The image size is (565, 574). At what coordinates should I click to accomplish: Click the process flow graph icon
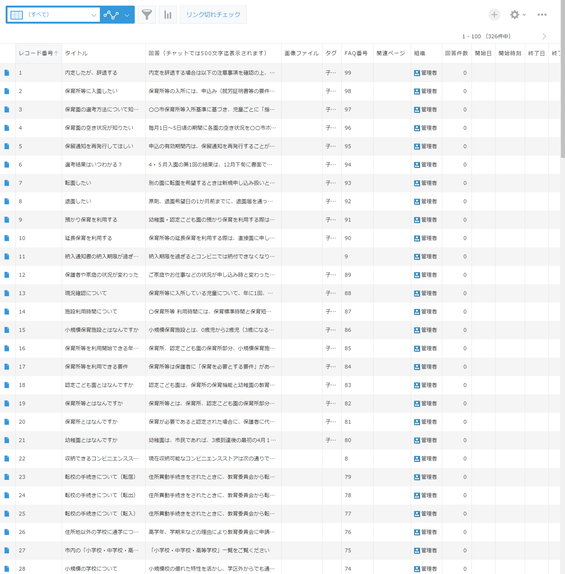(111, 15)
